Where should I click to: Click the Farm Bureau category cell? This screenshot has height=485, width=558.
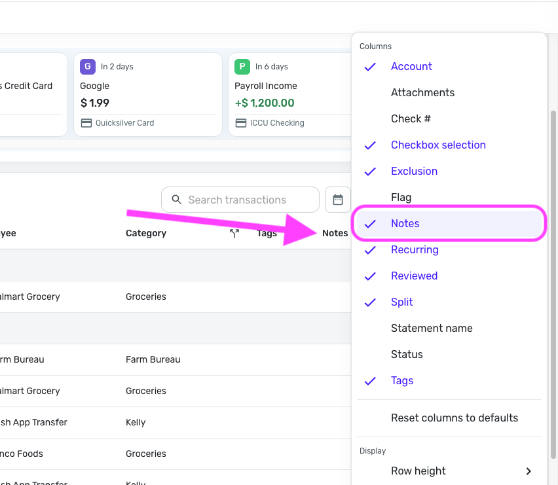point(153,359)
